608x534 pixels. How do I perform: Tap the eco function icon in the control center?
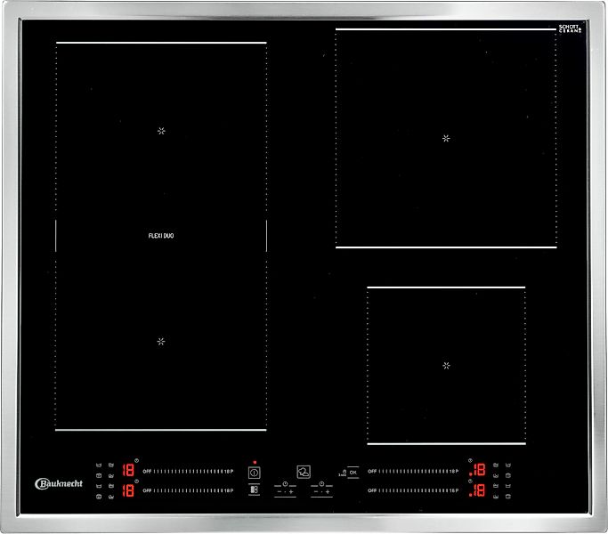point(304,473)
